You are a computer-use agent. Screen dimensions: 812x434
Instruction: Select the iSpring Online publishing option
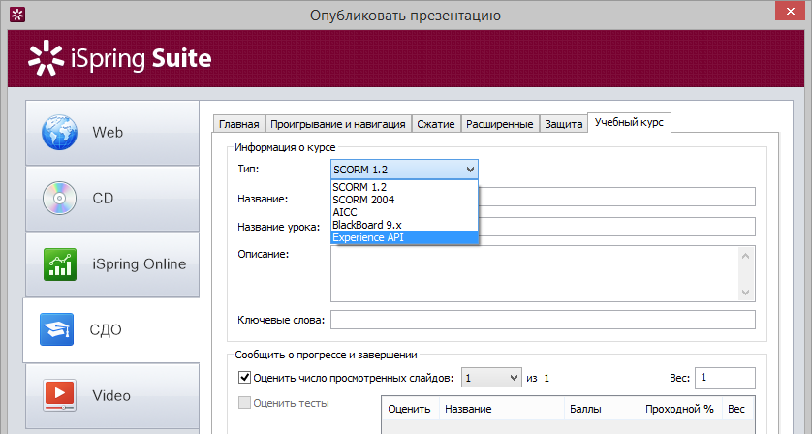pyautogui.click(x=112, y=264)
